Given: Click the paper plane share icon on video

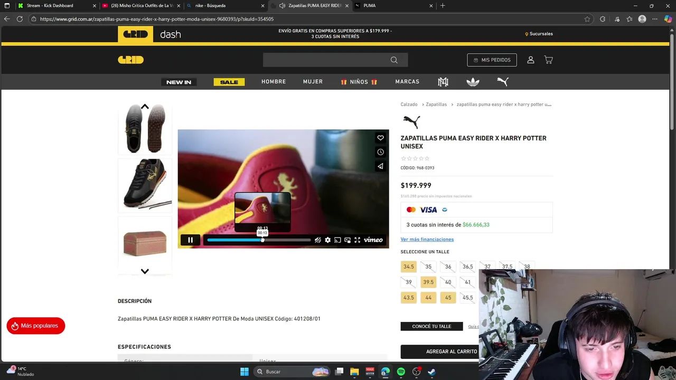Looking at the screenshot, I should click(380, 166).
